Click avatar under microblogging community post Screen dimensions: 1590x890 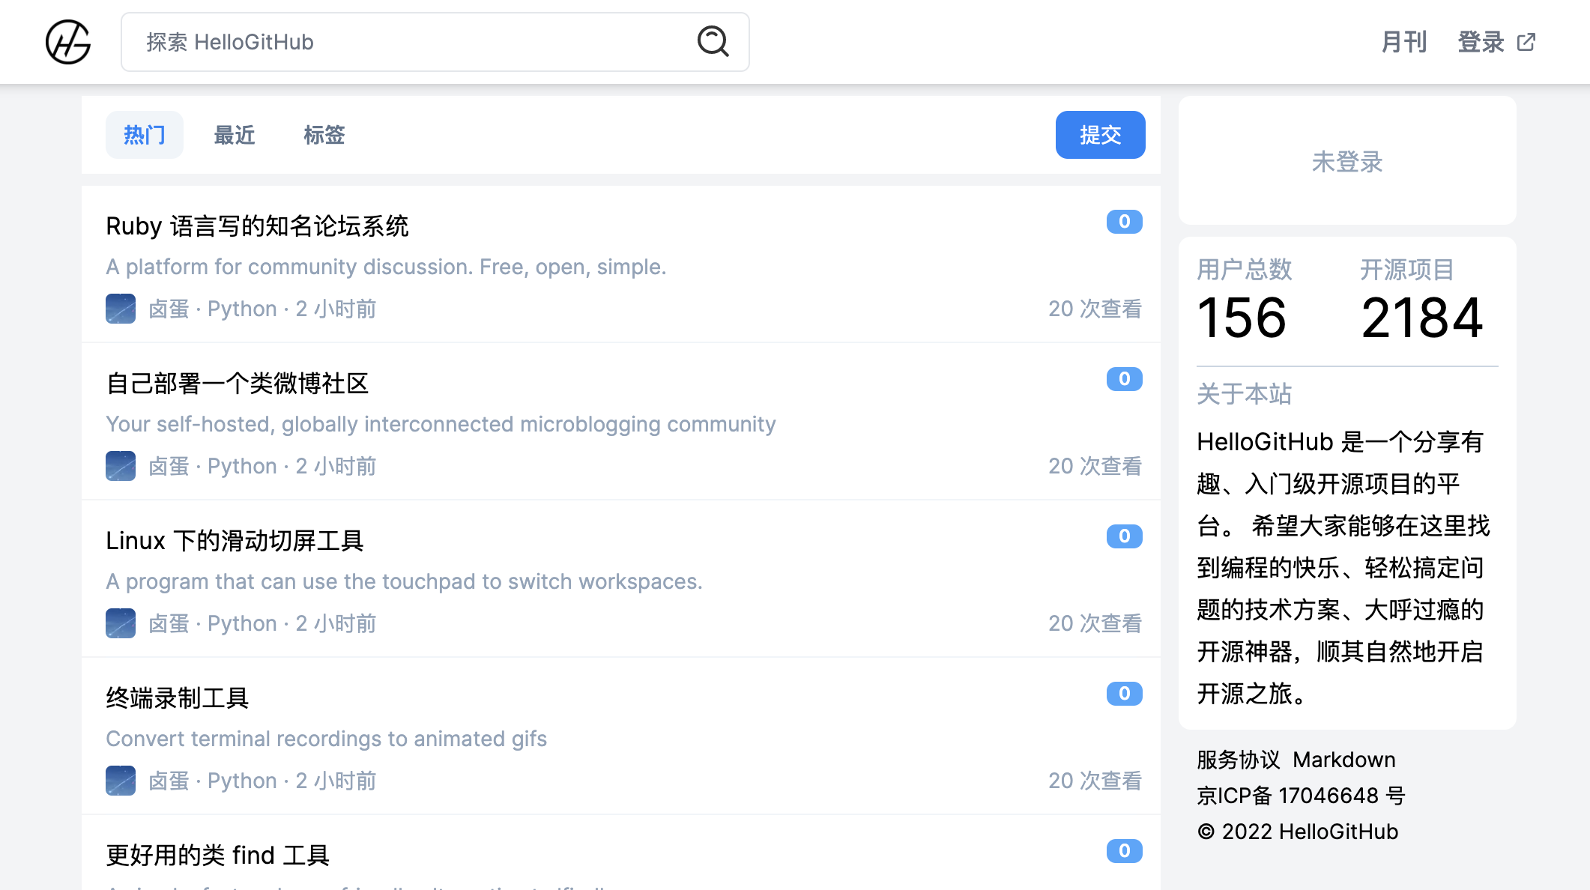click(121, 466)
